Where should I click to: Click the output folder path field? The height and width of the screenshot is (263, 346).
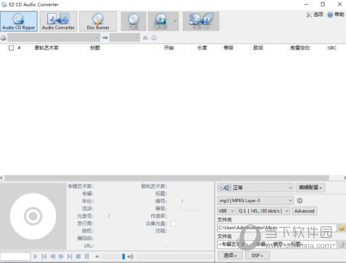277,227
